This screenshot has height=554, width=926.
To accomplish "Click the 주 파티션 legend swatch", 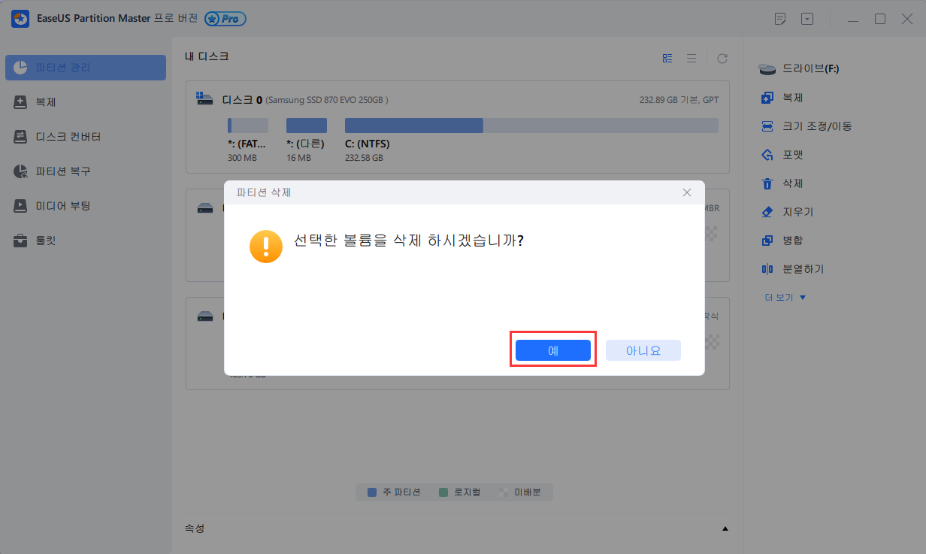I will point(372,492).
